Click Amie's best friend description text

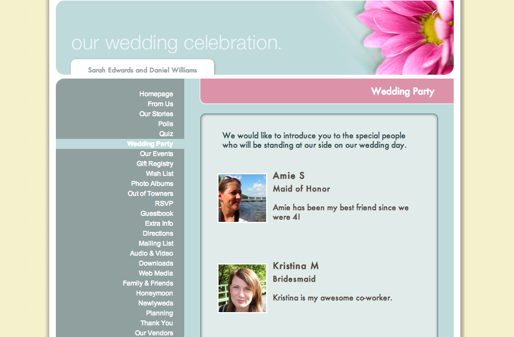tap(341, 212)
